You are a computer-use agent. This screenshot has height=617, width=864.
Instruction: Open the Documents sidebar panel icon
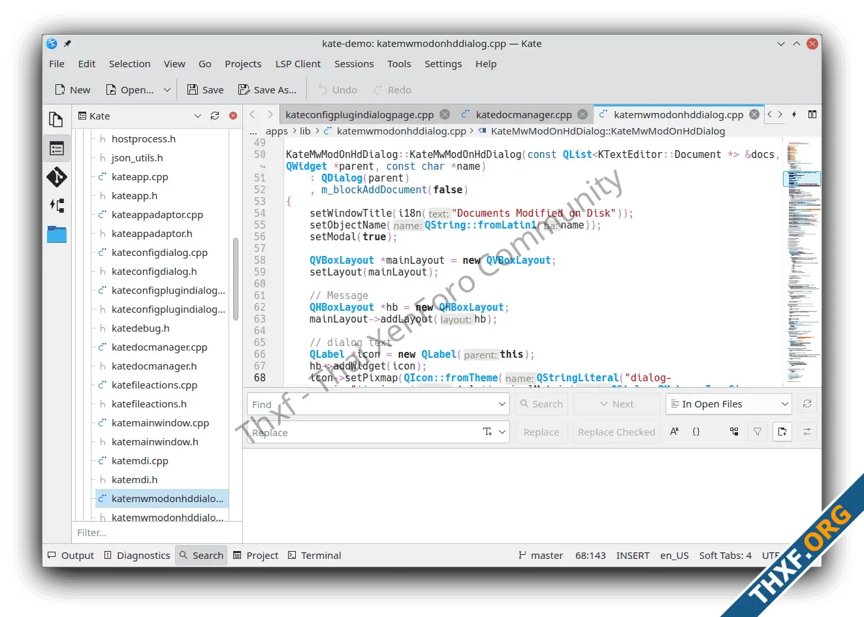(56, 119)
